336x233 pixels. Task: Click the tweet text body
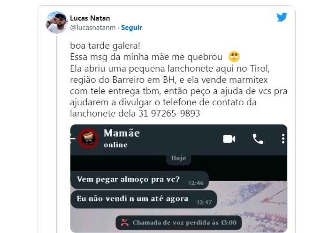[x=178, y=80]
